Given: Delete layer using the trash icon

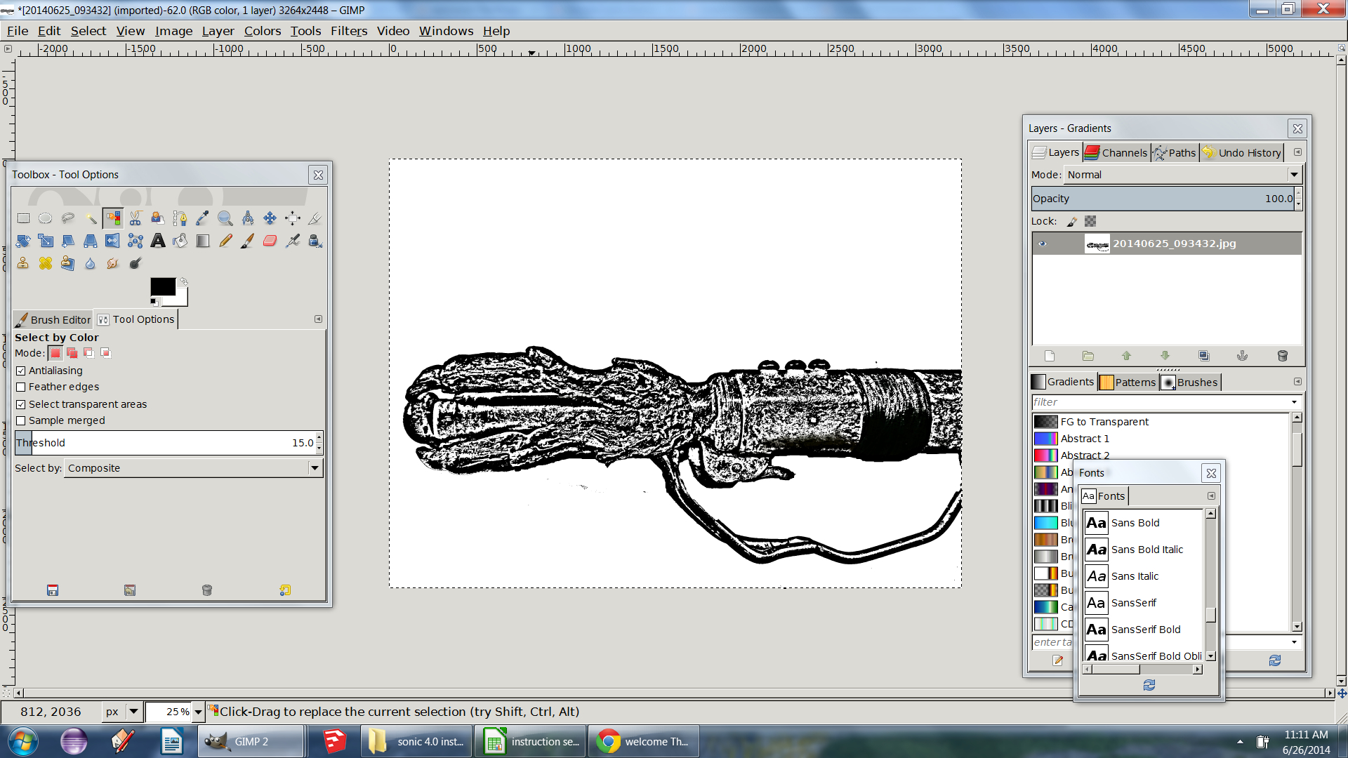Looking at the screenshot, I should tap(1282, 356).
